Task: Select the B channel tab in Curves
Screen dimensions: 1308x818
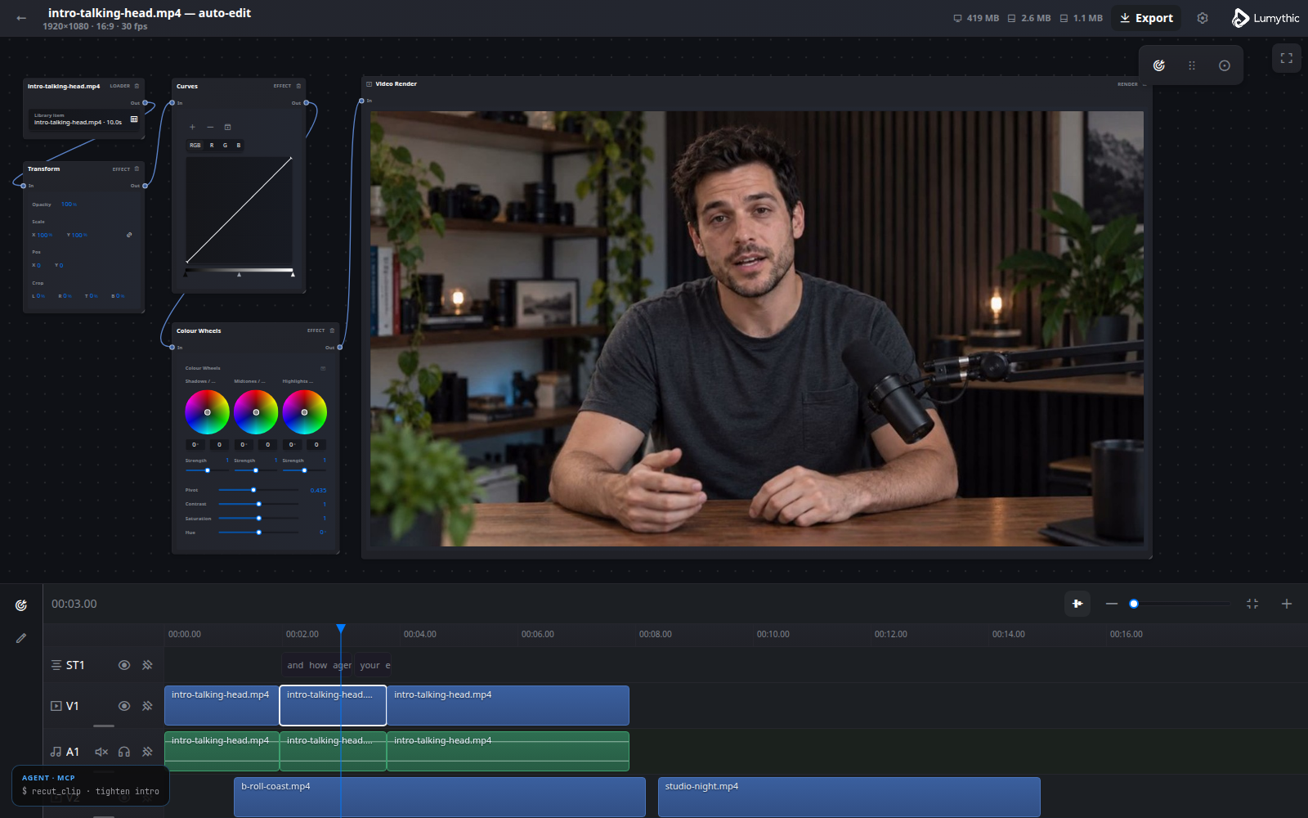Action: pyautogui.click(x=239, y=146)
